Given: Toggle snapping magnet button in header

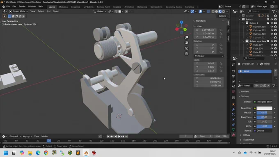Looking at the screenshot, I should tap(116, 11).
